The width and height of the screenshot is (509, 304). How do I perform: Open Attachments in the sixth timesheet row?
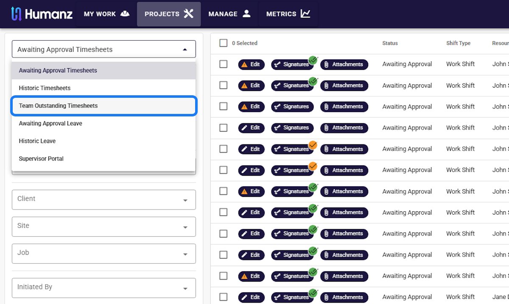point(344,170)
